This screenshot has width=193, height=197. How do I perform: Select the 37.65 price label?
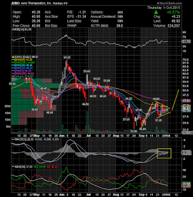coord(126,120)
